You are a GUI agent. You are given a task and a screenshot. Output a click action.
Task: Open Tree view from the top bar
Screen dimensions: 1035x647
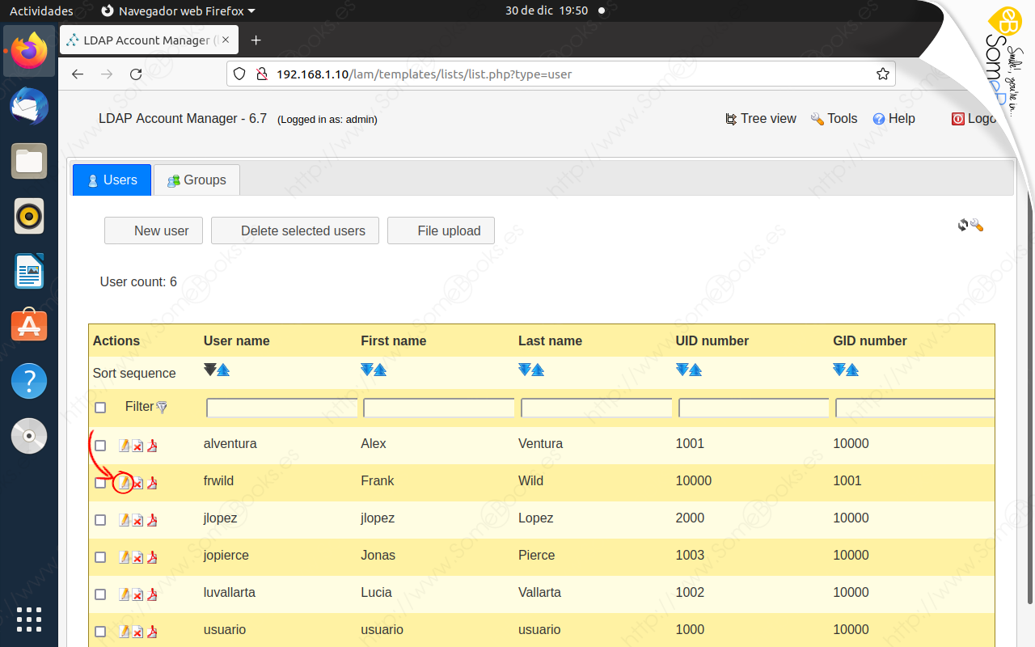click(x=760, y=118)
